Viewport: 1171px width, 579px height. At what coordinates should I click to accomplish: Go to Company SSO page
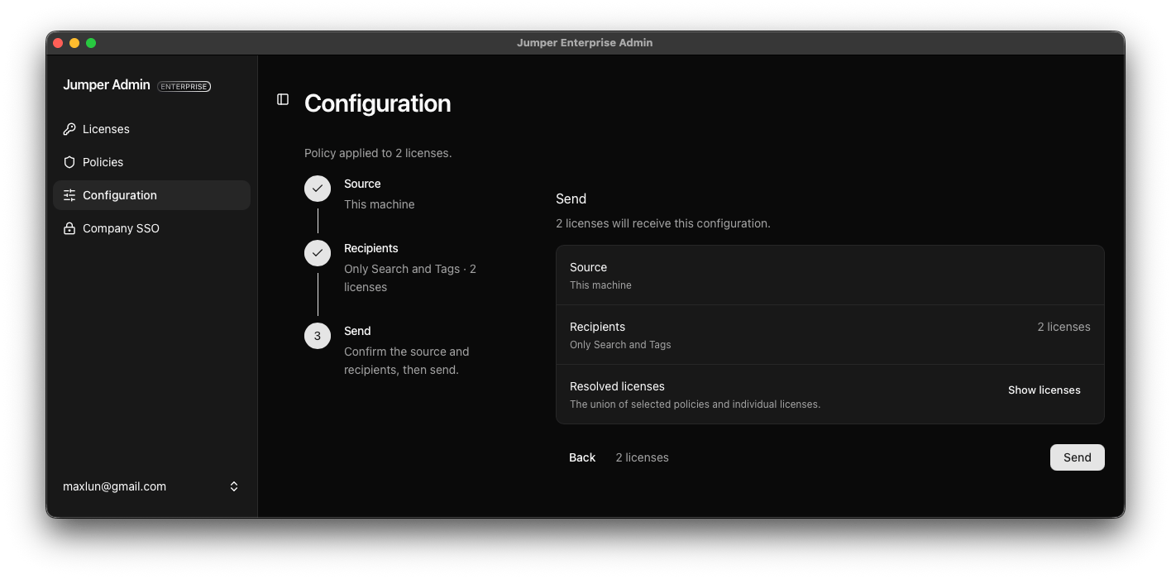[151, 228]
